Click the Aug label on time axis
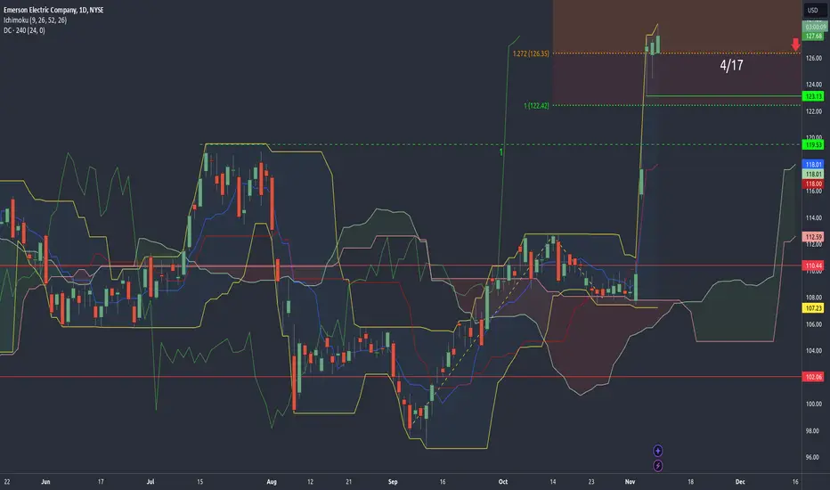This screenshot has width=830, height=490. tap(272, 481)
